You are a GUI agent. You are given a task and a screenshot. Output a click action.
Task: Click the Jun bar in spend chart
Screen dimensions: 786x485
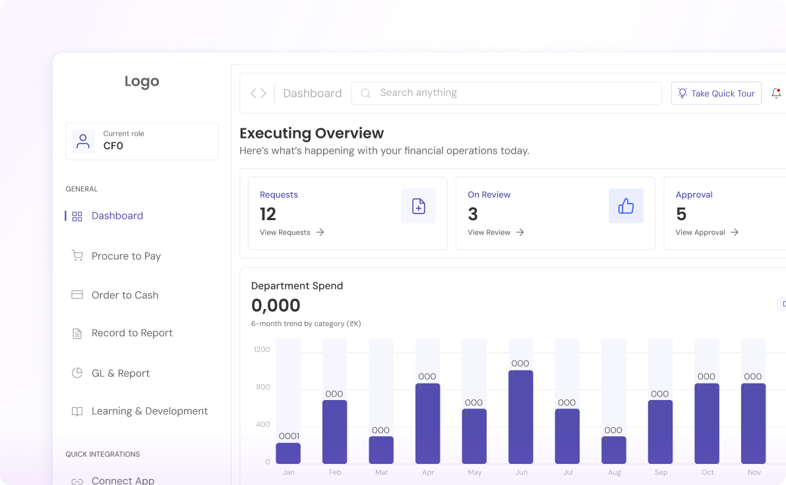pos(521,417)
